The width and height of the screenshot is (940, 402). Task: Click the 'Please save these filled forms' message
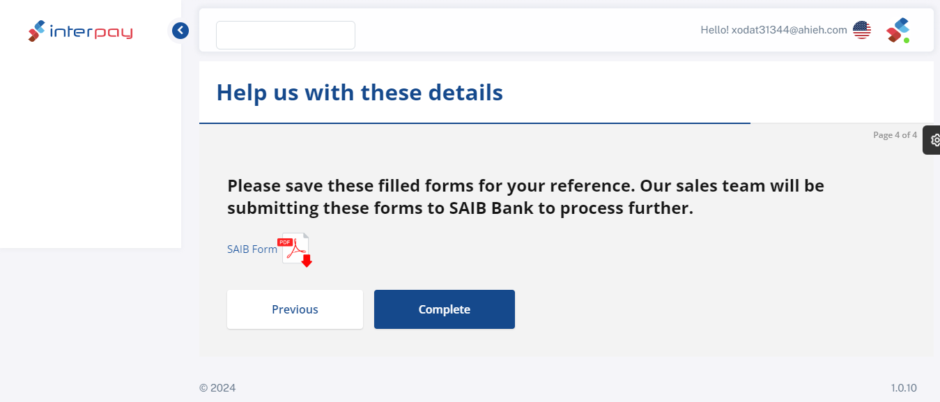[x=525, y=197]
